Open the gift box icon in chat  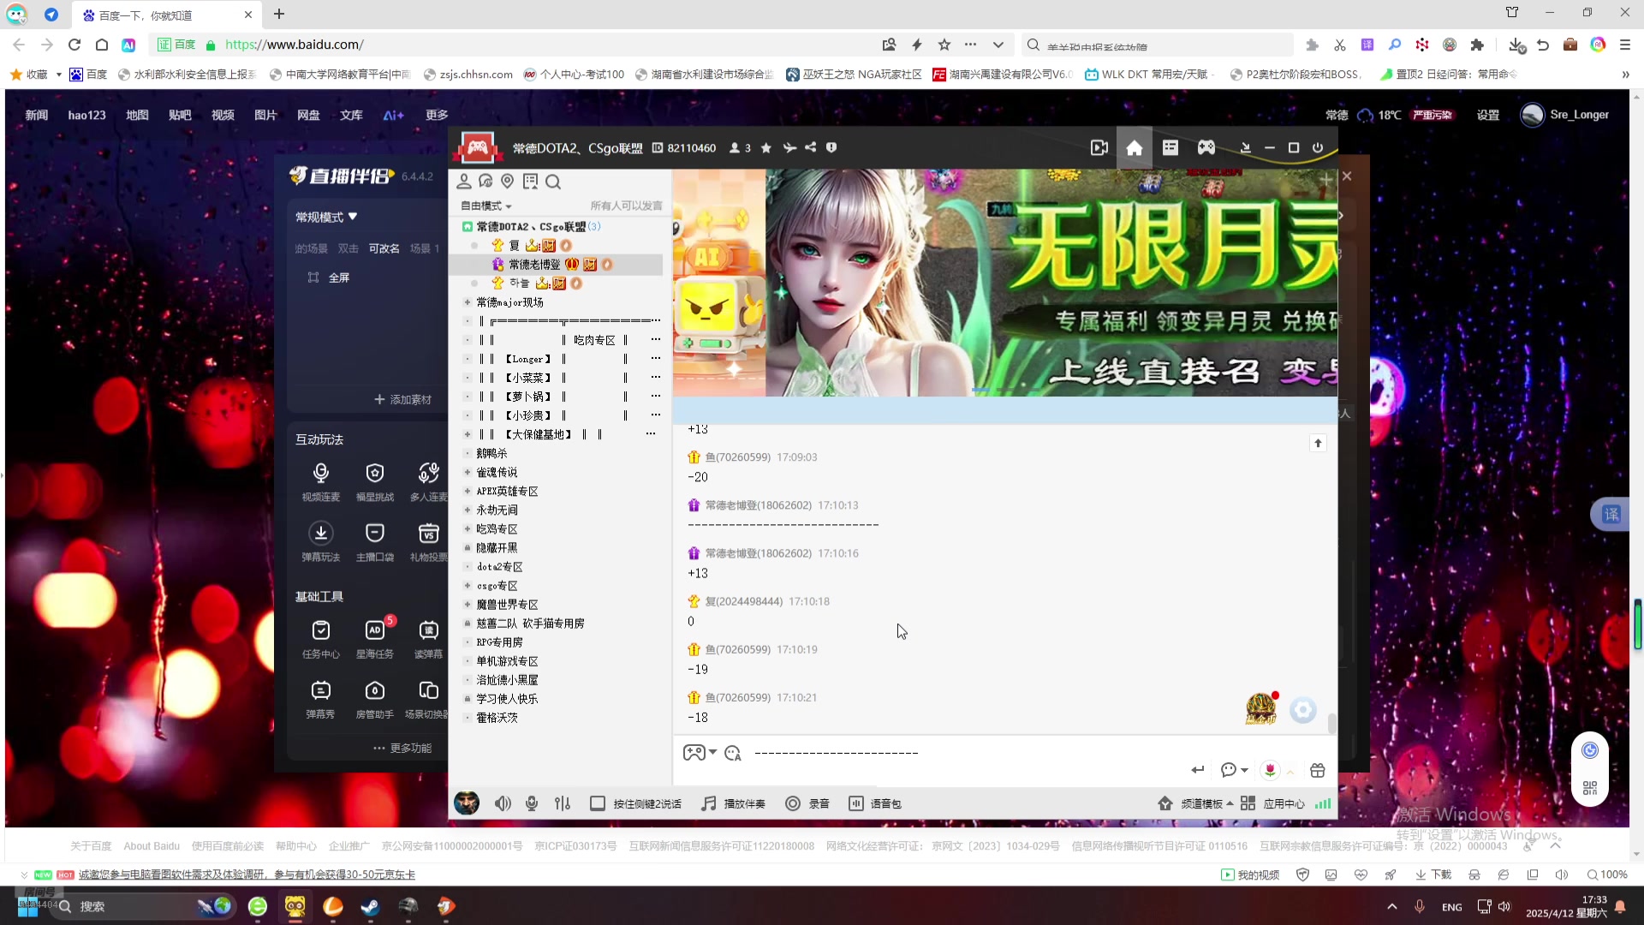(x=1317, y=770)
